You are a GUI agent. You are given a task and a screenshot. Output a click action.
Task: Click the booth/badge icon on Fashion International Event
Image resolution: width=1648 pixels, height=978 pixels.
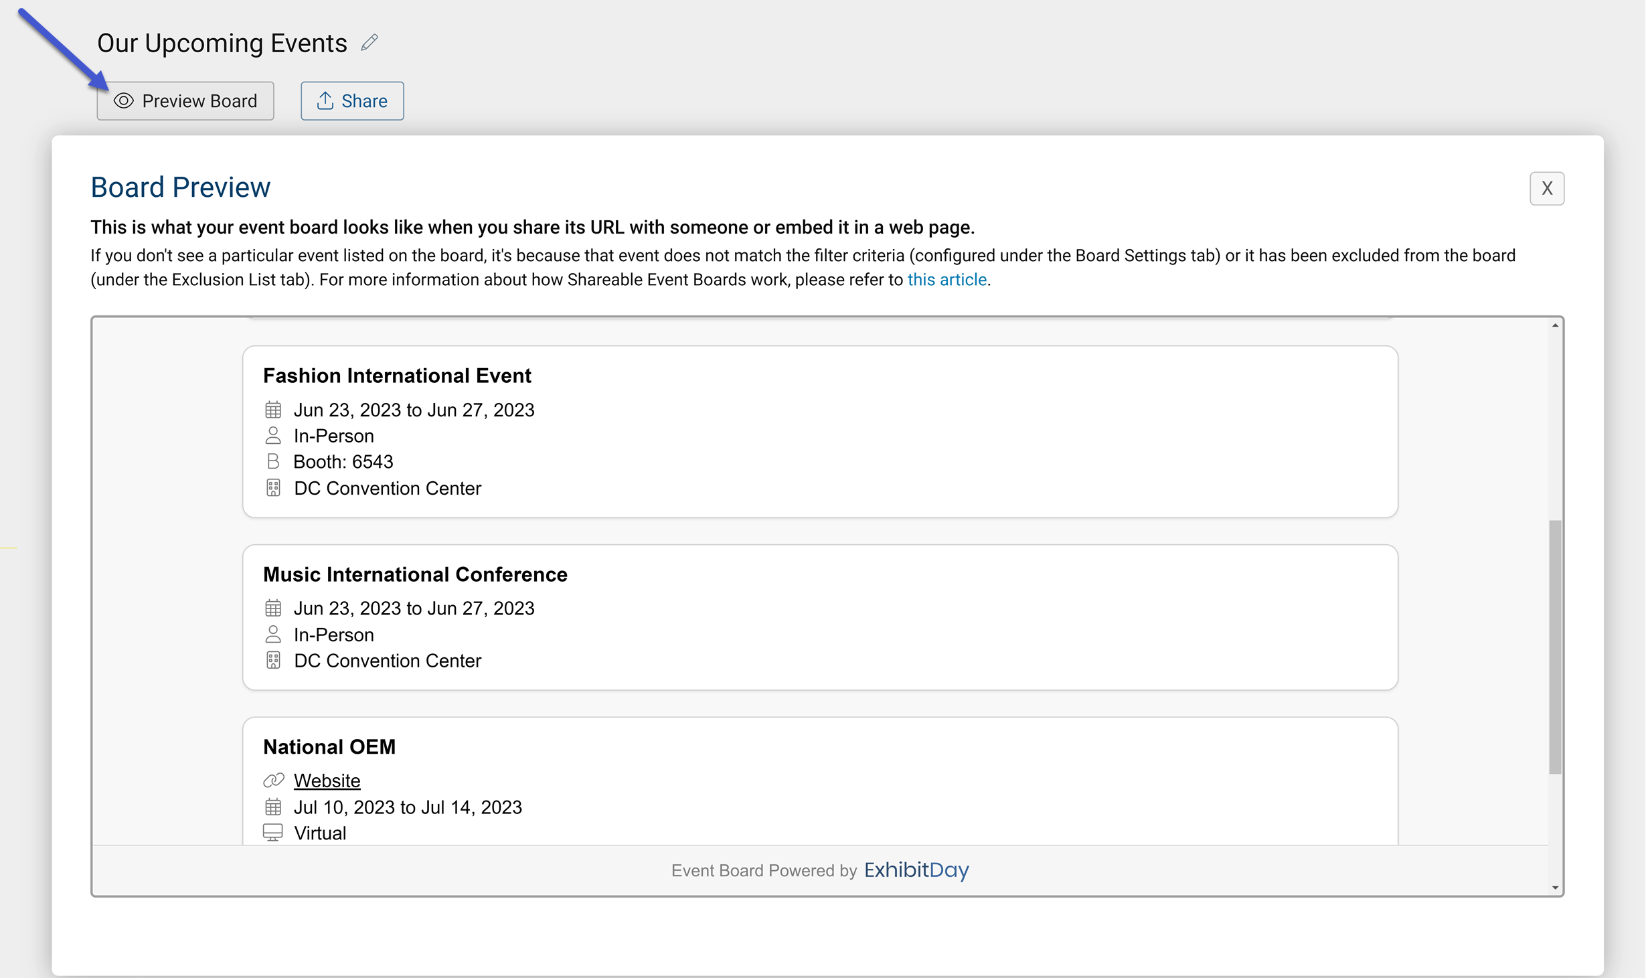coord(272,461)
